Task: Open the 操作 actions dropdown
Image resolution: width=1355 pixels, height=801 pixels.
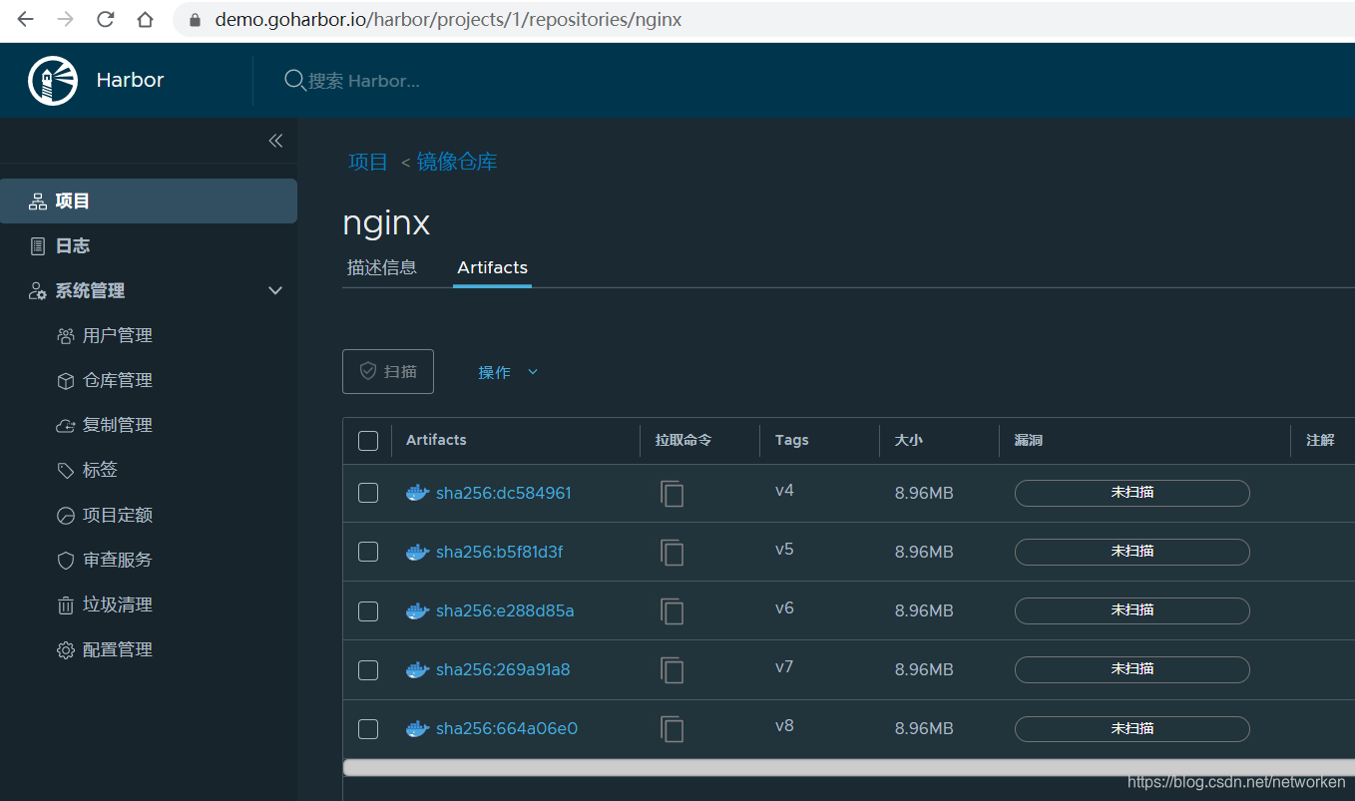Action: tap(508, 372)
